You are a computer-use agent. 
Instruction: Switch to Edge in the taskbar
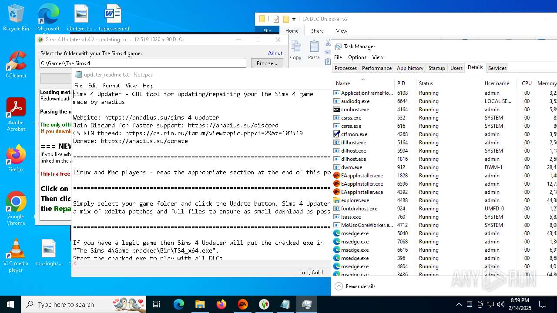click(179, 304)
